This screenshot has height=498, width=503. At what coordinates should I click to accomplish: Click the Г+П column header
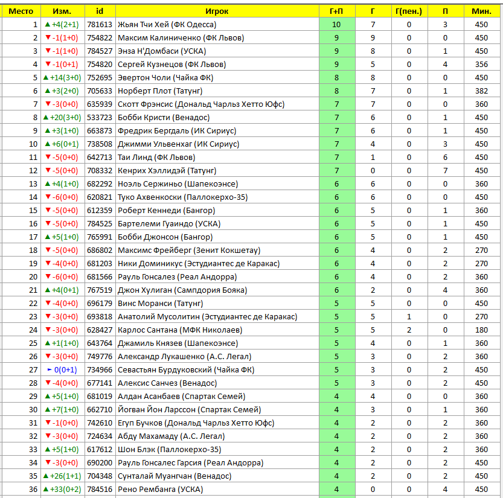tap(337, 11)
